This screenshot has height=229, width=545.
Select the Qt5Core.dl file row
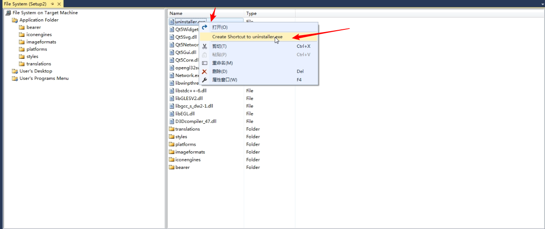[x=187, y=60]
